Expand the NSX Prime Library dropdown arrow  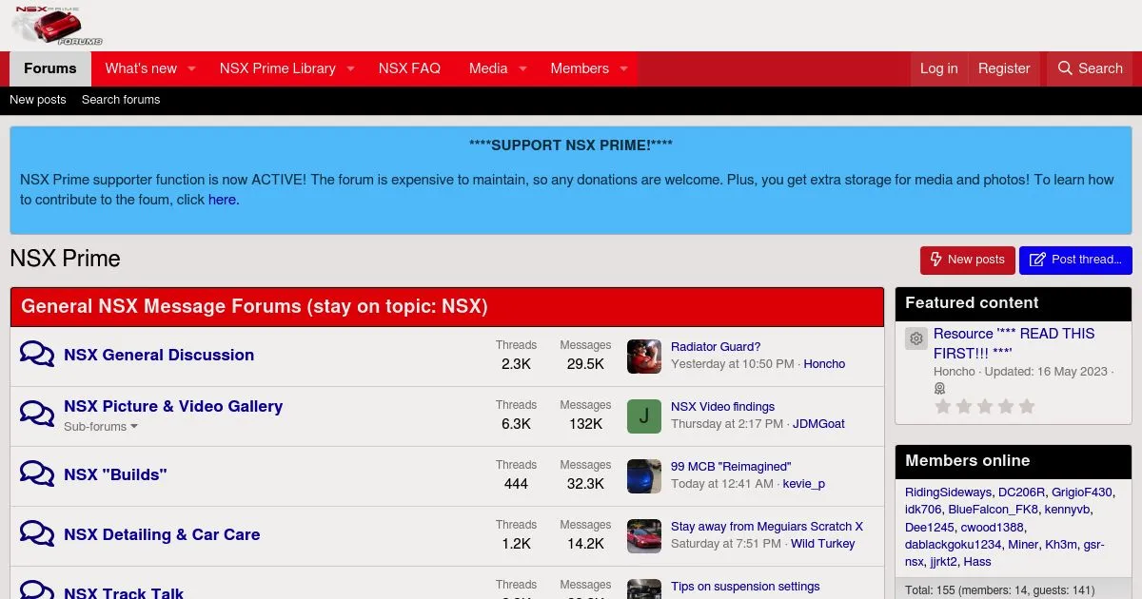[350, 68]
